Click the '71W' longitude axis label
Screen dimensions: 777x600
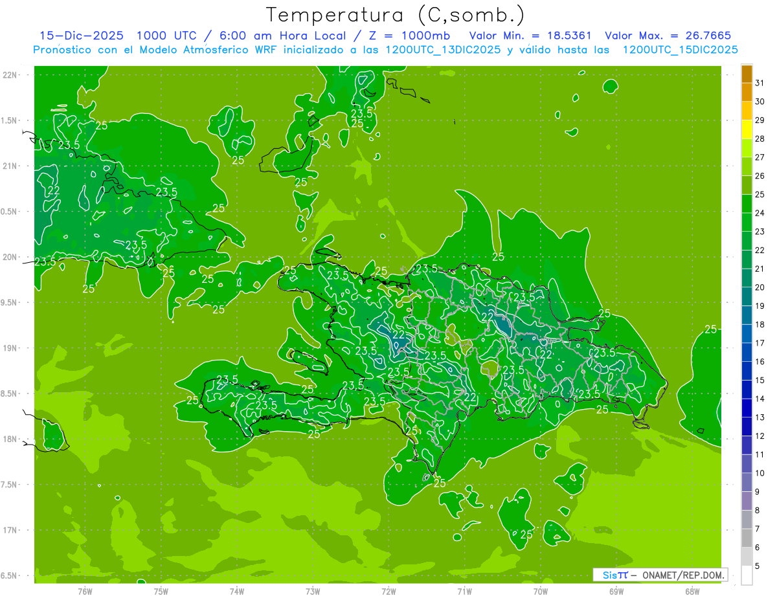[464, 592]
